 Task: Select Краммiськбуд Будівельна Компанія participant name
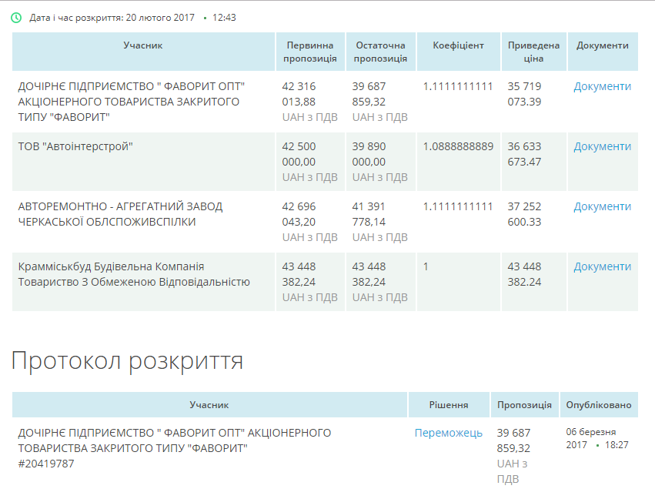(x=134, y=274)
